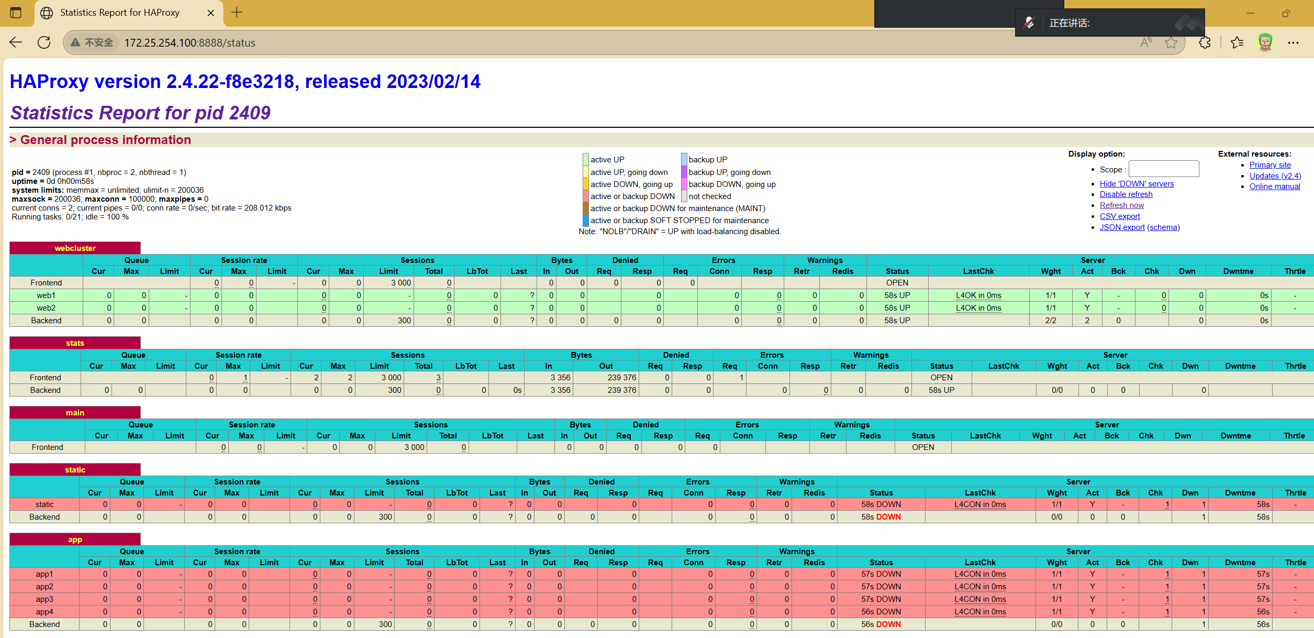Open the JSON schema link
Viewport: 1314px width, 638px height.
pyautogui.click(x=1163, y=227)
